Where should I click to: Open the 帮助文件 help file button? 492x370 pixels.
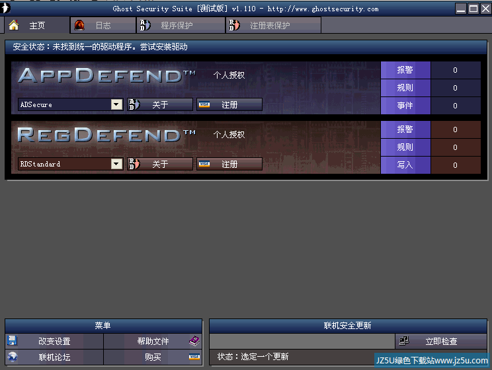153,341
